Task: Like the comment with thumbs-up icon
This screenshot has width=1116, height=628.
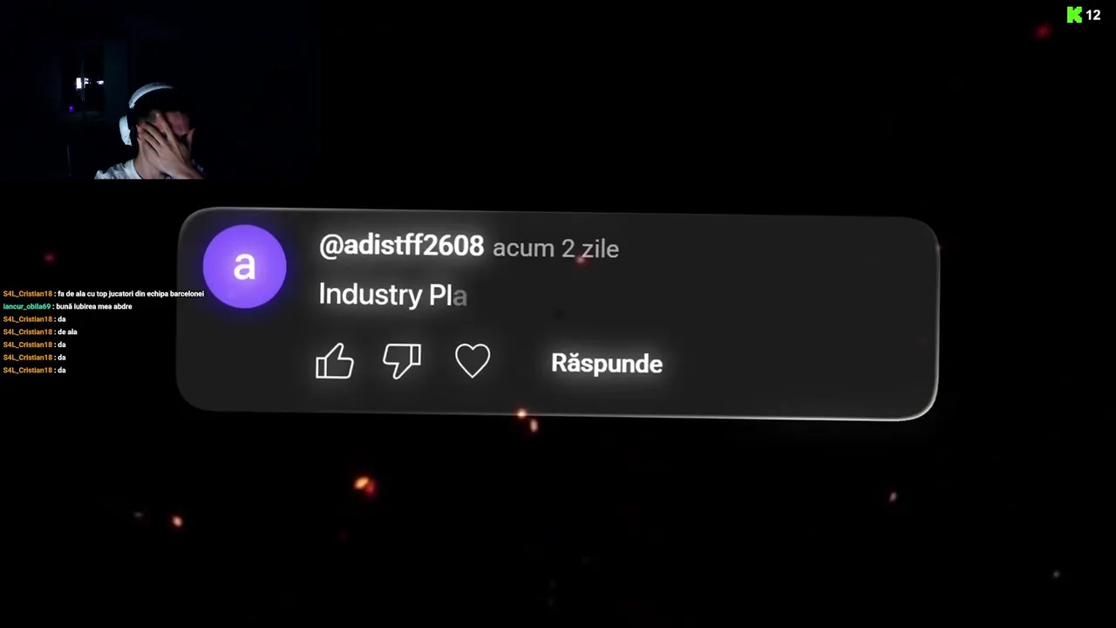Action: [x=335, y=360]
